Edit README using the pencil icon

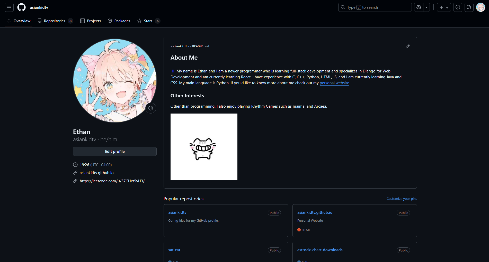408,46
